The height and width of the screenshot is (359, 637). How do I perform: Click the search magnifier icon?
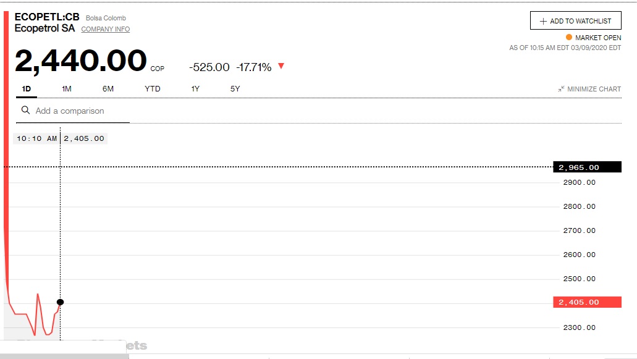pos(25,111)
